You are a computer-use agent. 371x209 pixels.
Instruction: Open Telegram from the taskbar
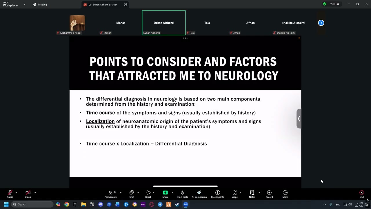160,204
